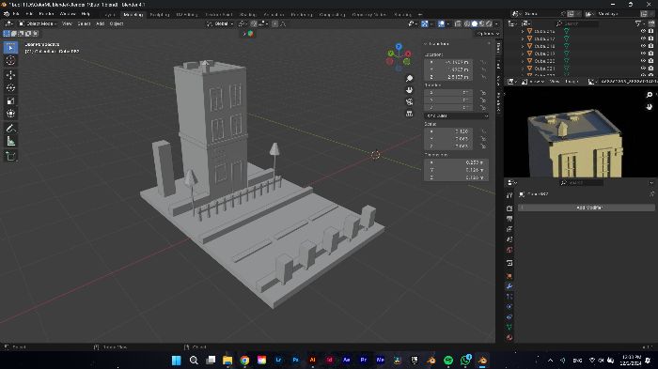Click the red X axis on the navigation gizmo
Image resolution: width=658 pixels, height=369 pixels.
pyautogui.click(x=408, y=54)
